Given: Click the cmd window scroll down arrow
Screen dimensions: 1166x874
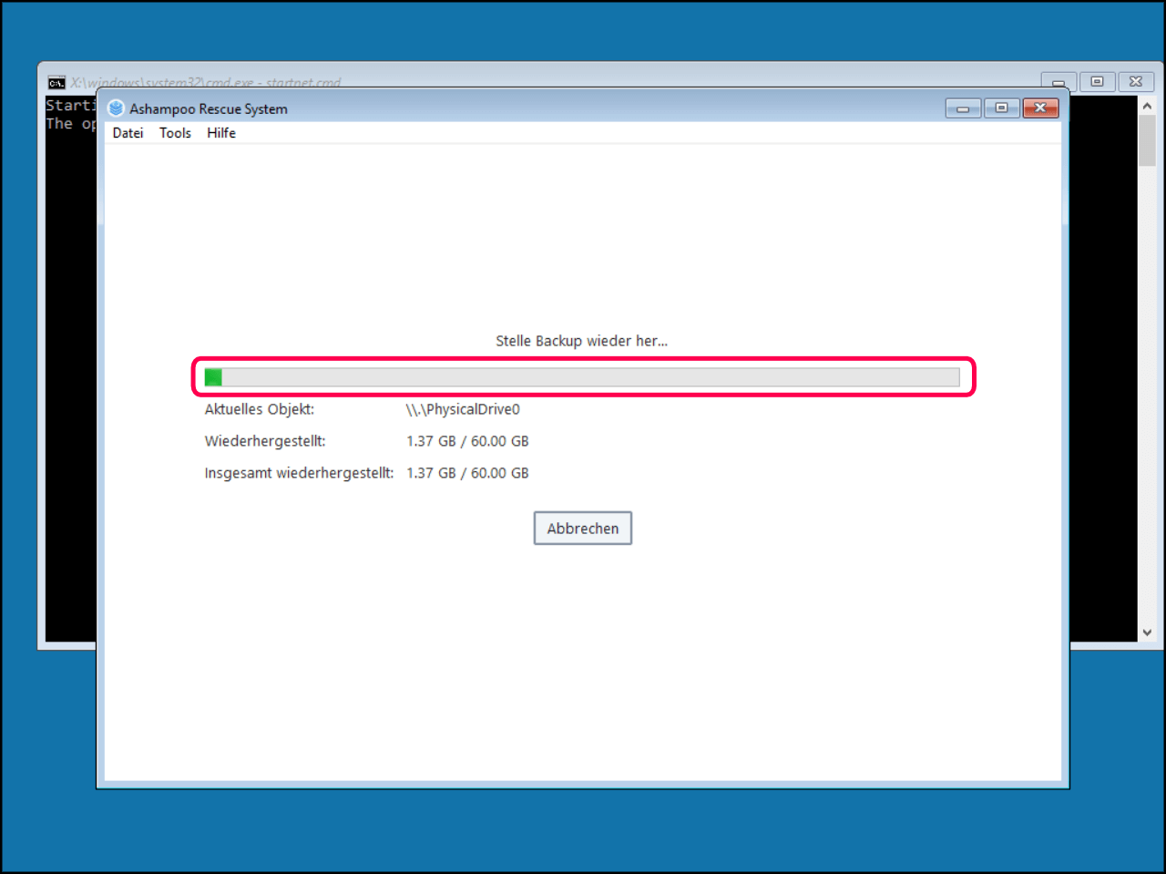Looking at the screenshot, I should click(1147, 632).
